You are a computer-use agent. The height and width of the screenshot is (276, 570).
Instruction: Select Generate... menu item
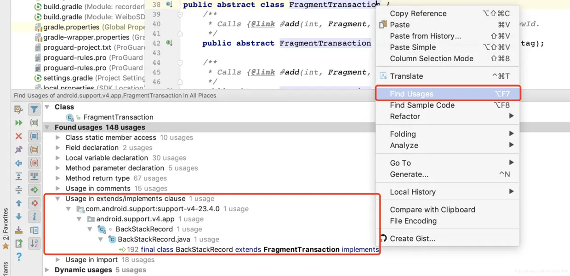tap(448, 174)
